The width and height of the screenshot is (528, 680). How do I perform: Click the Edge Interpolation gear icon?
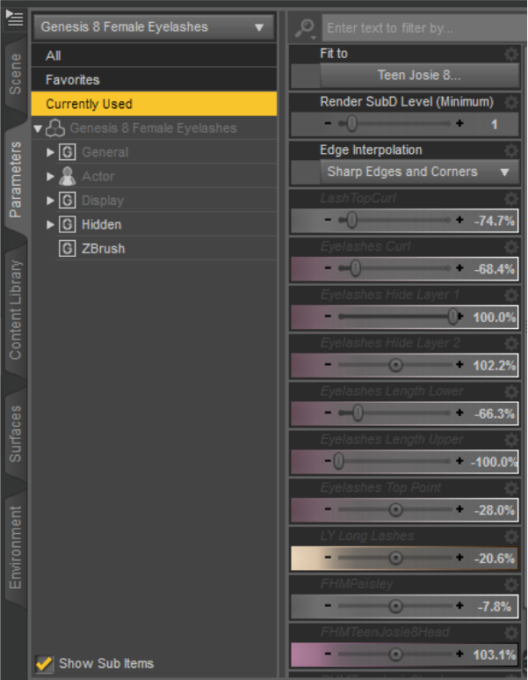510,150
